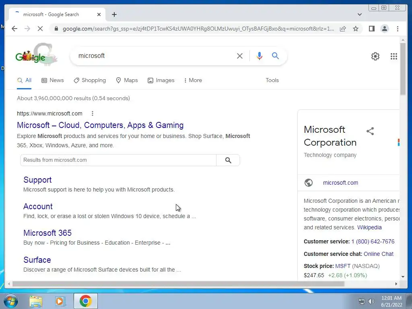Expand the tab search dropdown arrow
The width and height of the screenshot is (412, 309).
click(x=360, y=14)
